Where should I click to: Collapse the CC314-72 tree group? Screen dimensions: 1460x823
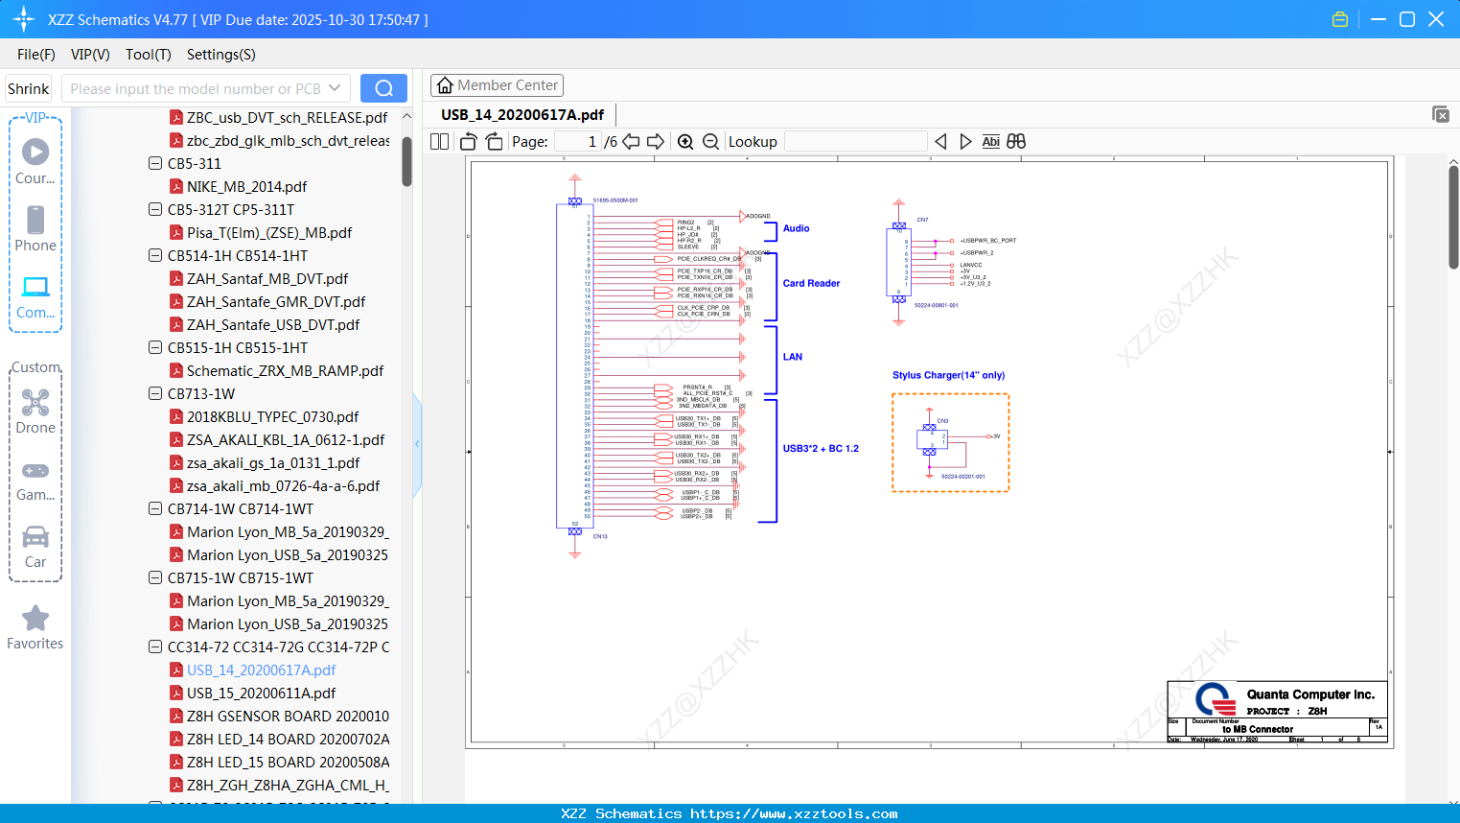tap(155, 647)
